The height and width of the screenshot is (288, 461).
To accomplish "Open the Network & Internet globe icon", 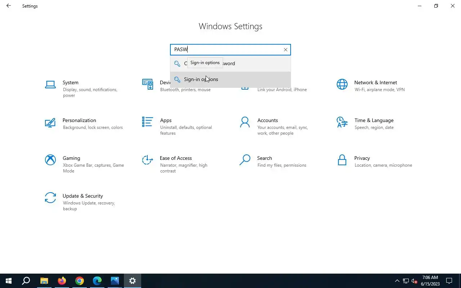I will [x=342, y=84].
